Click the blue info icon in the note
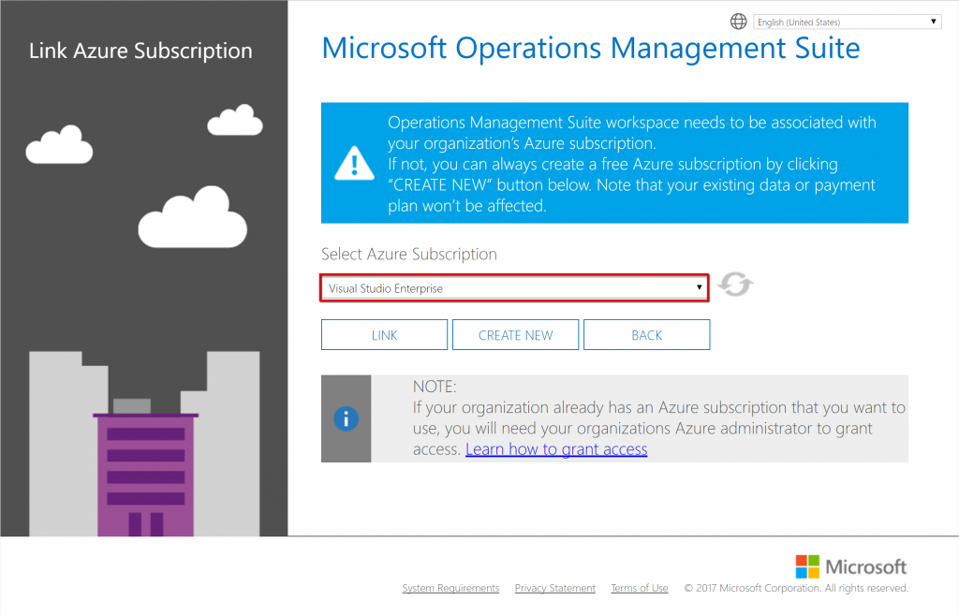 pyautogui.click(x=346, y=418)
